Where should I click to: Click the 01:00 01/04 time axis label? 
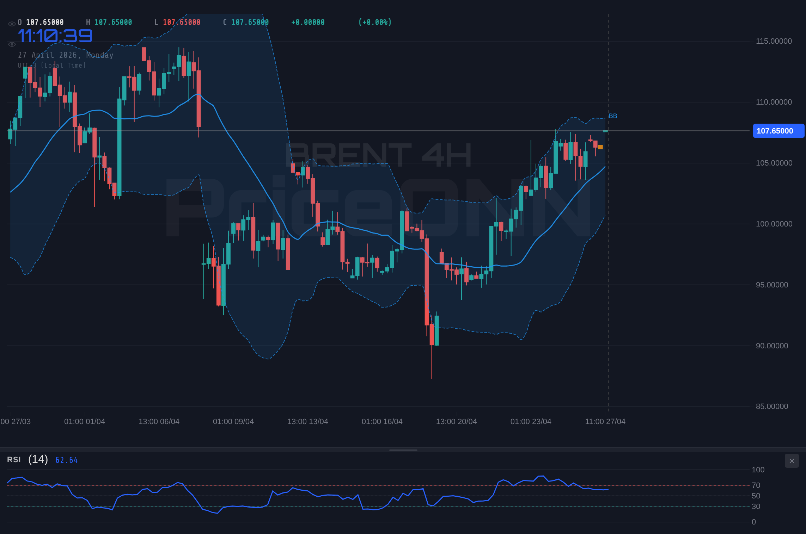click(85, 422)
